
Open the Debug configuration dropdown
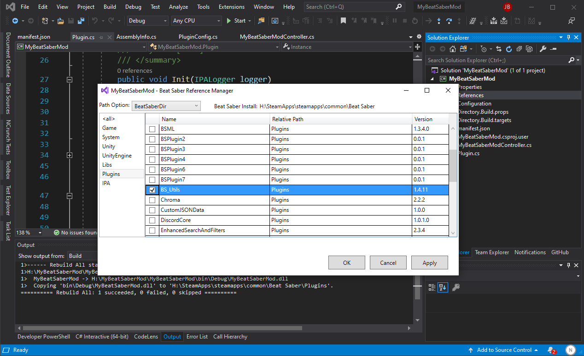[147, 21]
